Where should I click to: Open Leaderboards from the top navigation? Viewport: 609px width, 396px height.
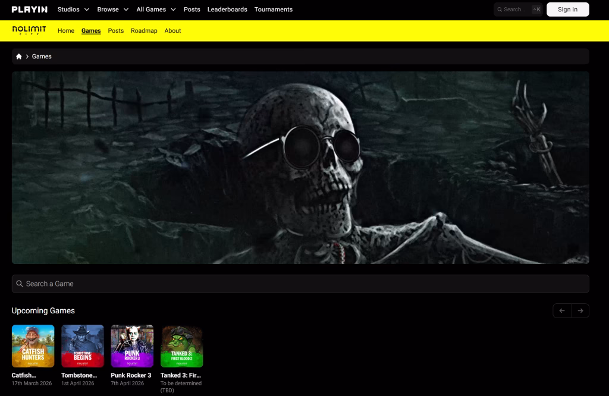(x=227, y=10)
